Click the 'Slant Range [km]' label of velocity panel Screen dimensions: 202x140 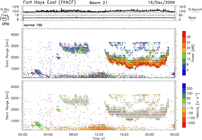7,106
